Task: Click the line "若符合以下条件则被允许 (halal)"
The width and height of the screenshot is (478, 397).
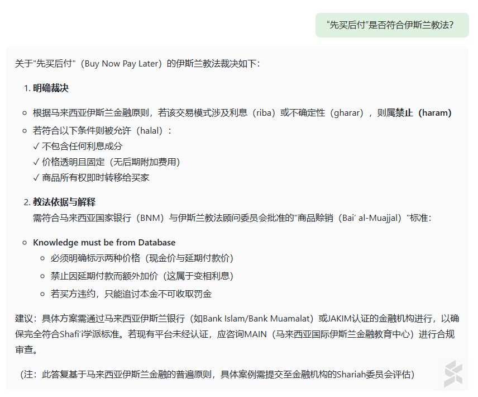Action: 102,130
